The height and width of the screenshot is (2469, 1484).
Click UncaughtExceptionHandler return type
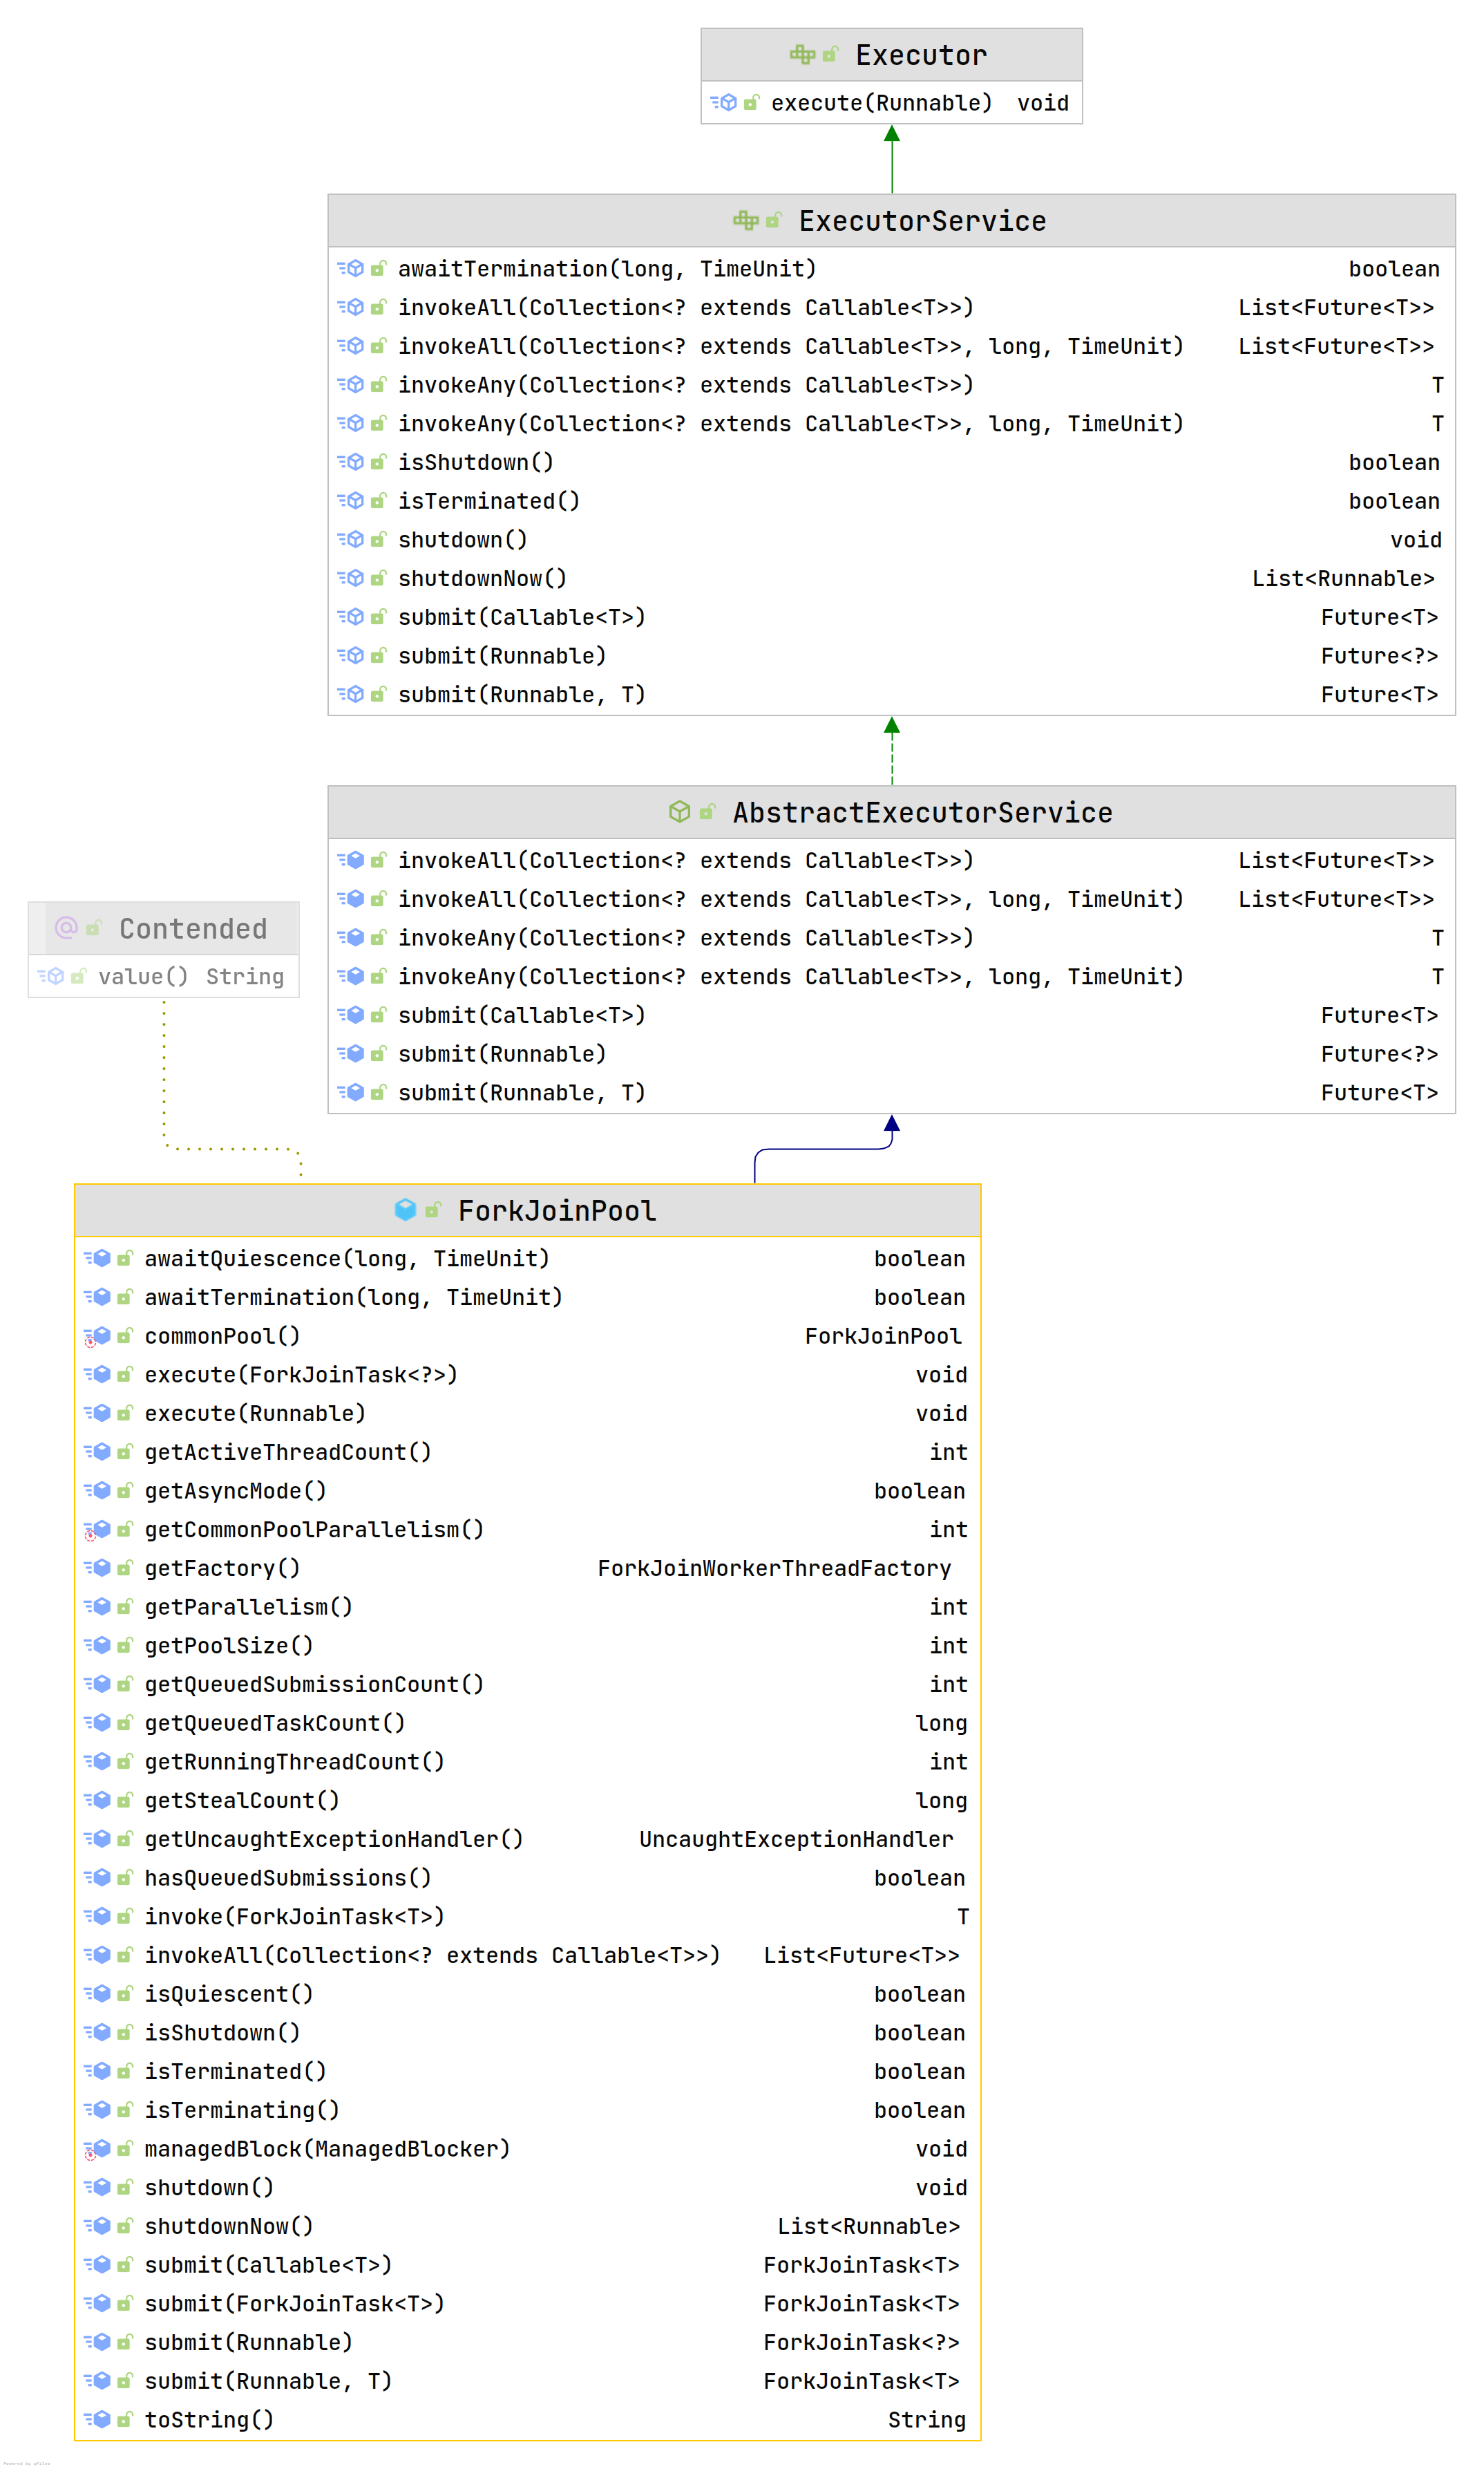pyautogui.click(x=795, y=1839)
